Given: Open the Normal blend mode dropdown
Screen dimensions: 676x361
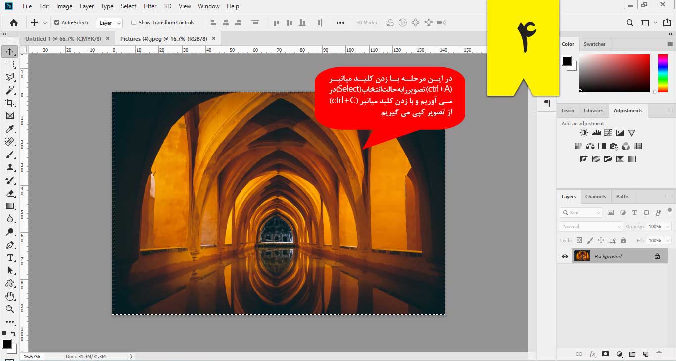Looking at the screenshot, I should [x=591, y=226].
